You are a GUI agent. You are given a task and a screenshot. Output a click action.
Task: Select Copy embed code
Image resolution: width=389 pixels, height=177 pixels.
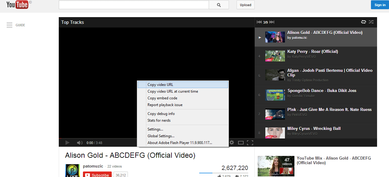(x=183, y=98)
